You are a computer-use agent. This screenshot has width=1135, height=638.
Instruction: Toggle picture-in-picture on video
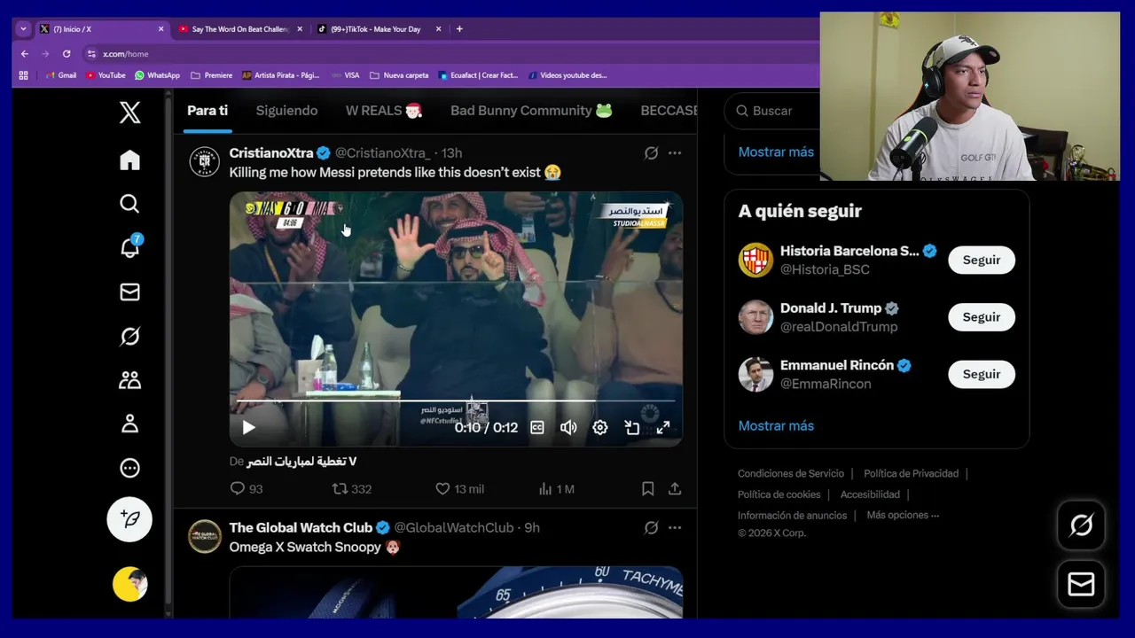coord(632,428)
